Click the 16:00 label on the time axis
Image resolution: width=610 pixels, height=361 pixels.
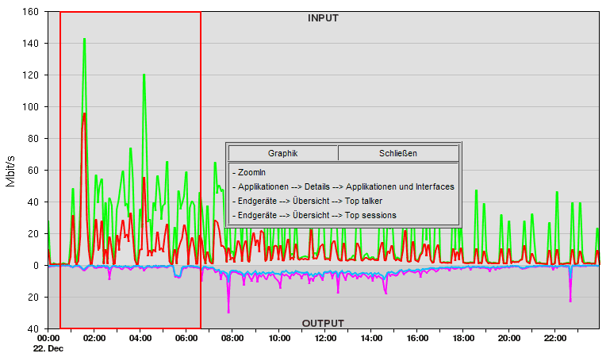[x=417, y=337]
